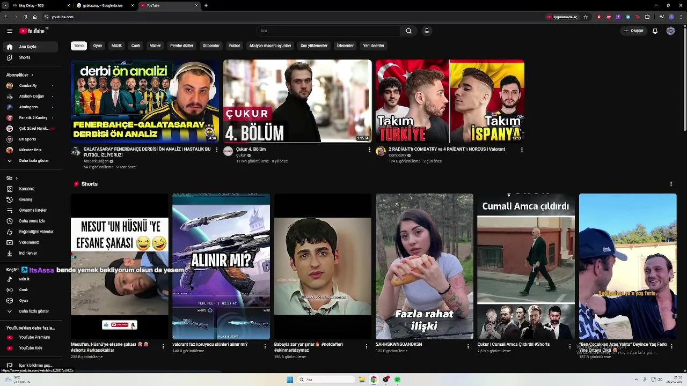Open the Ataberk Doğan subscription channel
This screenshot has height=386, width=687.
[30, 96]
